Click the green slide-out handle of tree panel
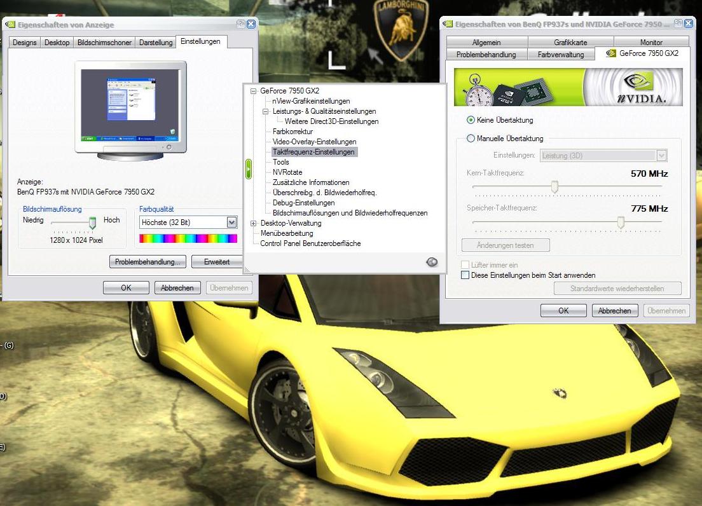This screenshot has height=506, width=702. tap(249, 169)
